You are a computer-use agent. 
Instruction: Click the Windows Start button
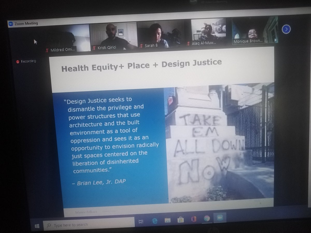[x=37, y=226]
